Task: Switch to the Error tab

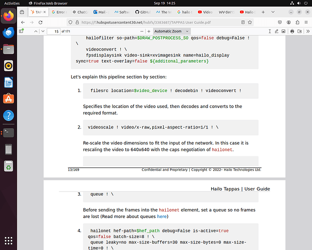Action: point(59,12)
